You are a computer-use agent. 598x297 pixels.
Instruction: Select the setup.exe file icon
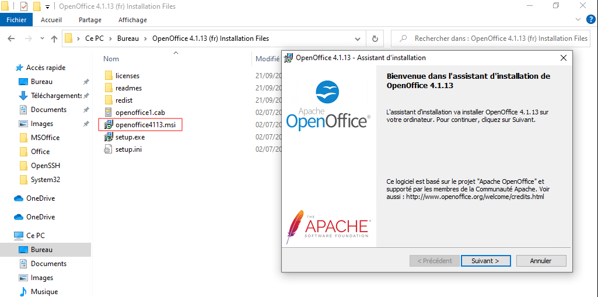click(108, 138)
